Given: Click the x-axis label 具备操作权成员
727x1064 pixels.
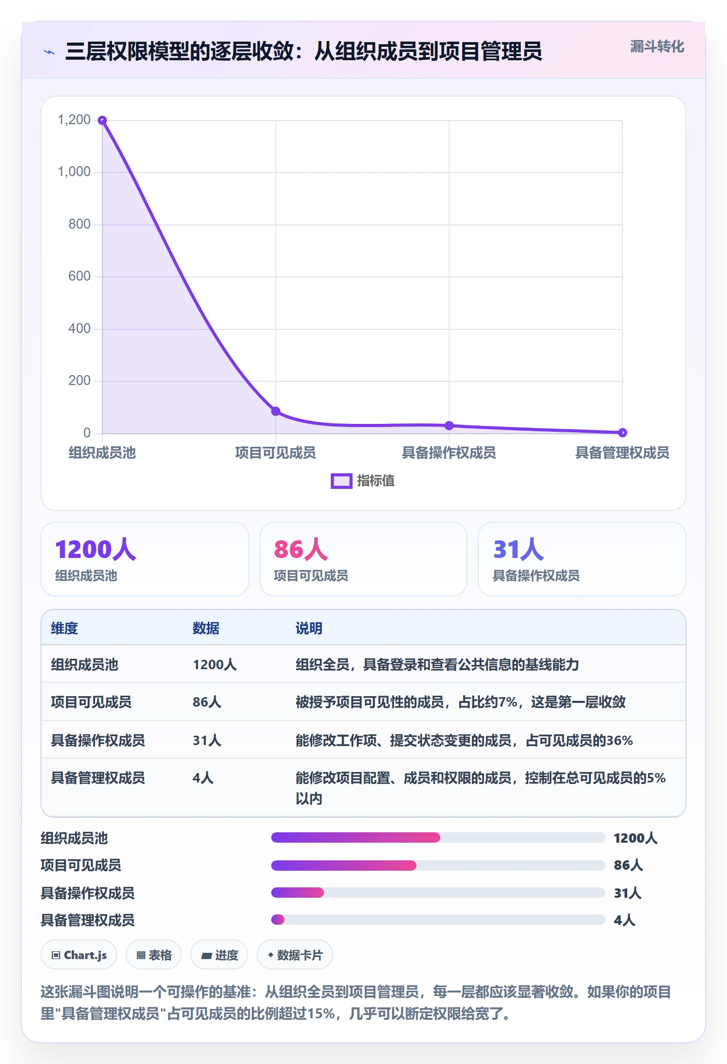Looking at the screenshot, I should pyautogui.click(x=449, y=453).
